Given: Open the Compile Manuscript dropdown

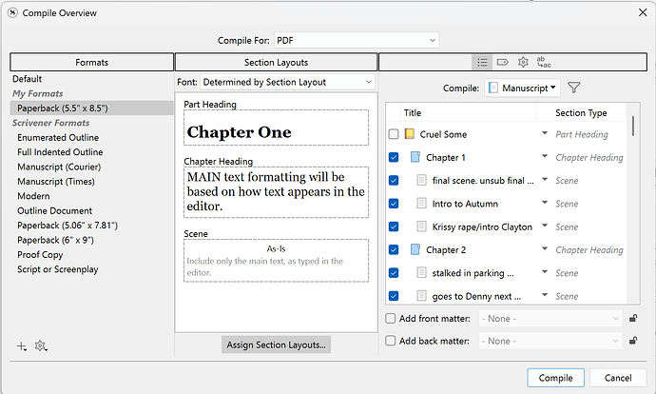Looking at the screenshot, I should [522, 88].
